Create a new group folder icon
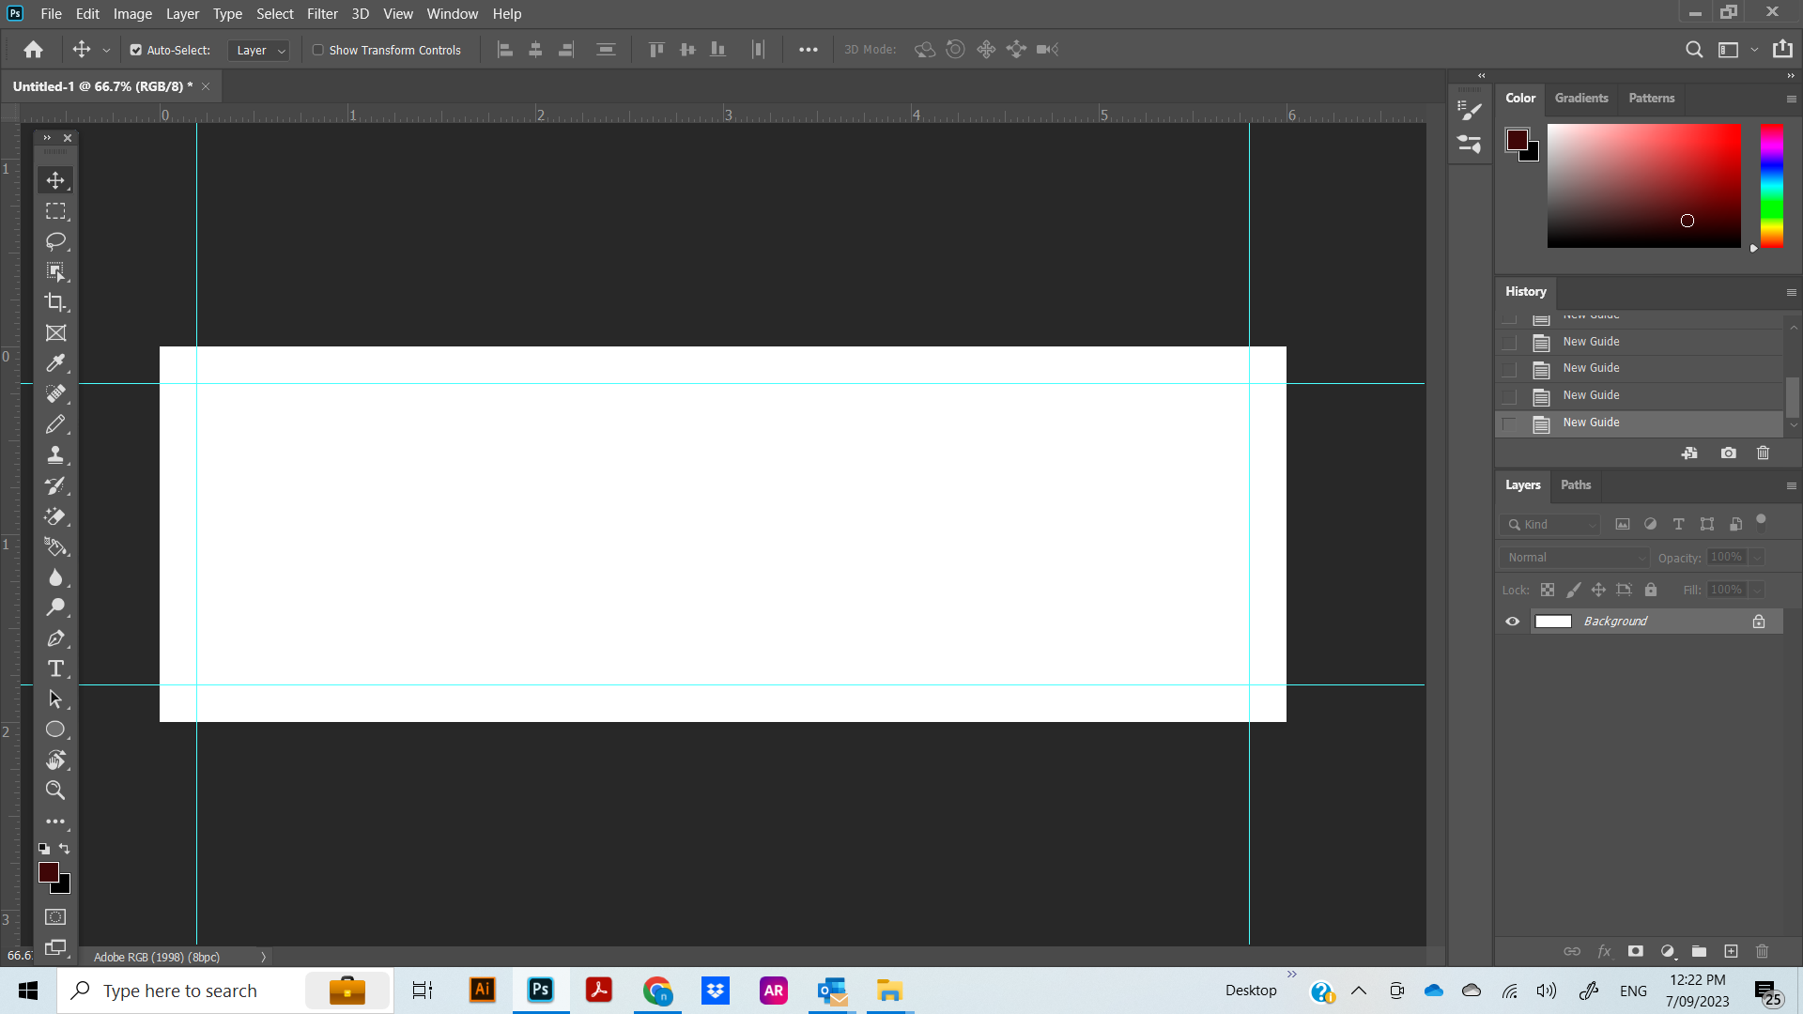The width and height of the screenshot is (1803, 1014). (x=1699, y=951)
